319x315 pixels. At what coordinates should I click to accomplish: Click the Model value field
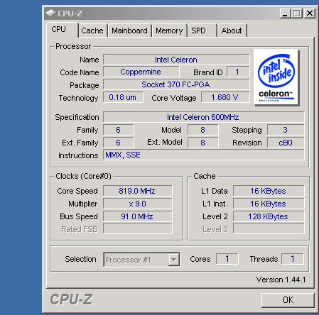pyautogui.click(x=202, y=130)
